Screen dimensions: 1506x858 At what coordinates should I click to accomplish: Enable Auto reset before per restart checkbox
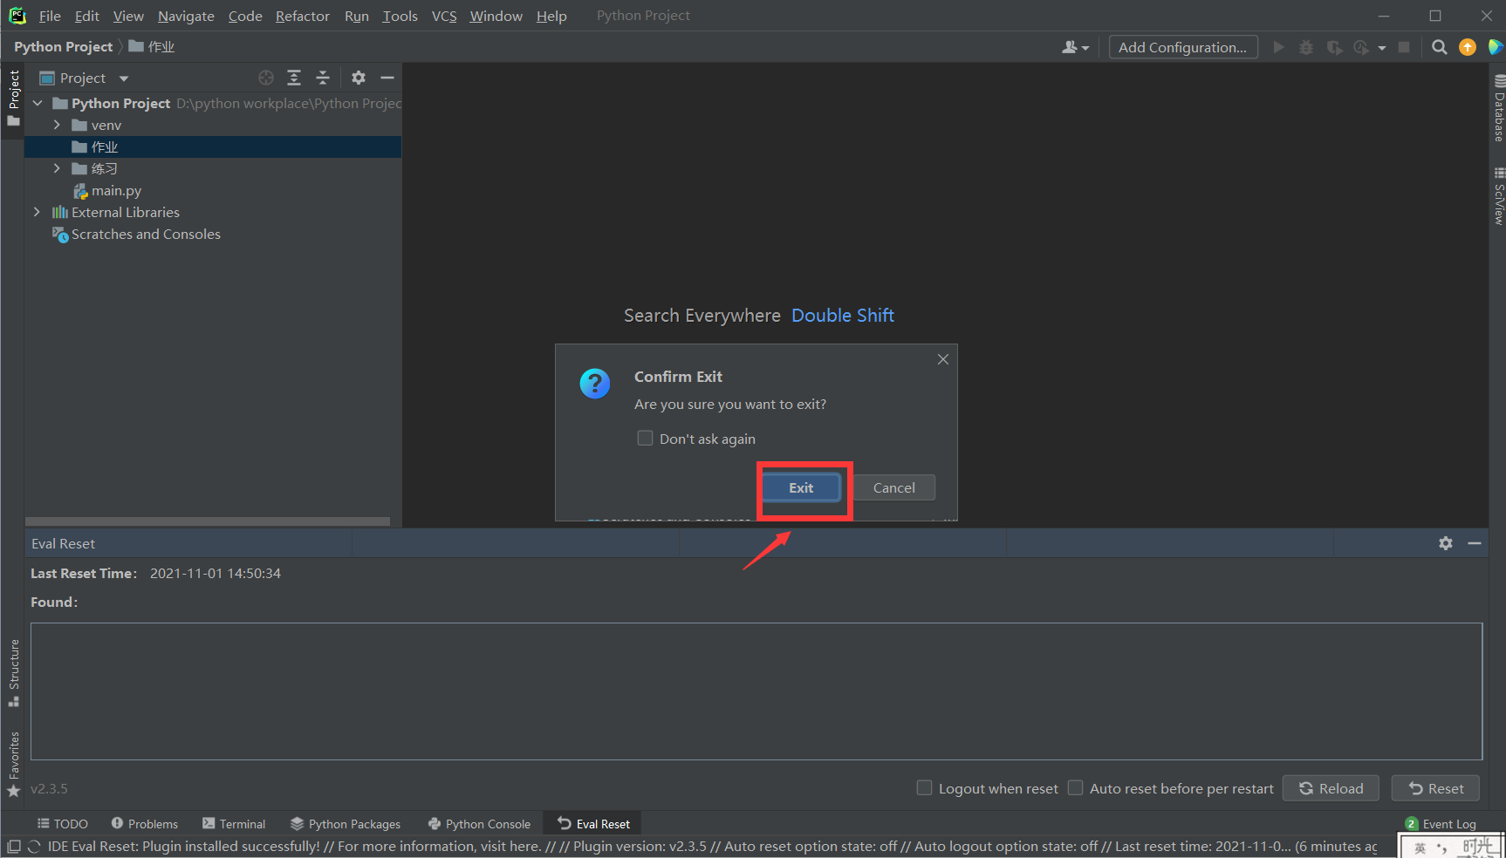(x=1076, y=787)
